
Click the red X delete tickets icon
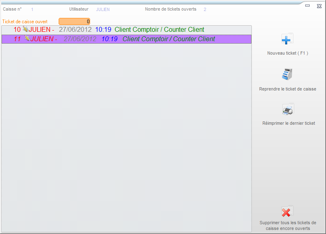(287, 212)
